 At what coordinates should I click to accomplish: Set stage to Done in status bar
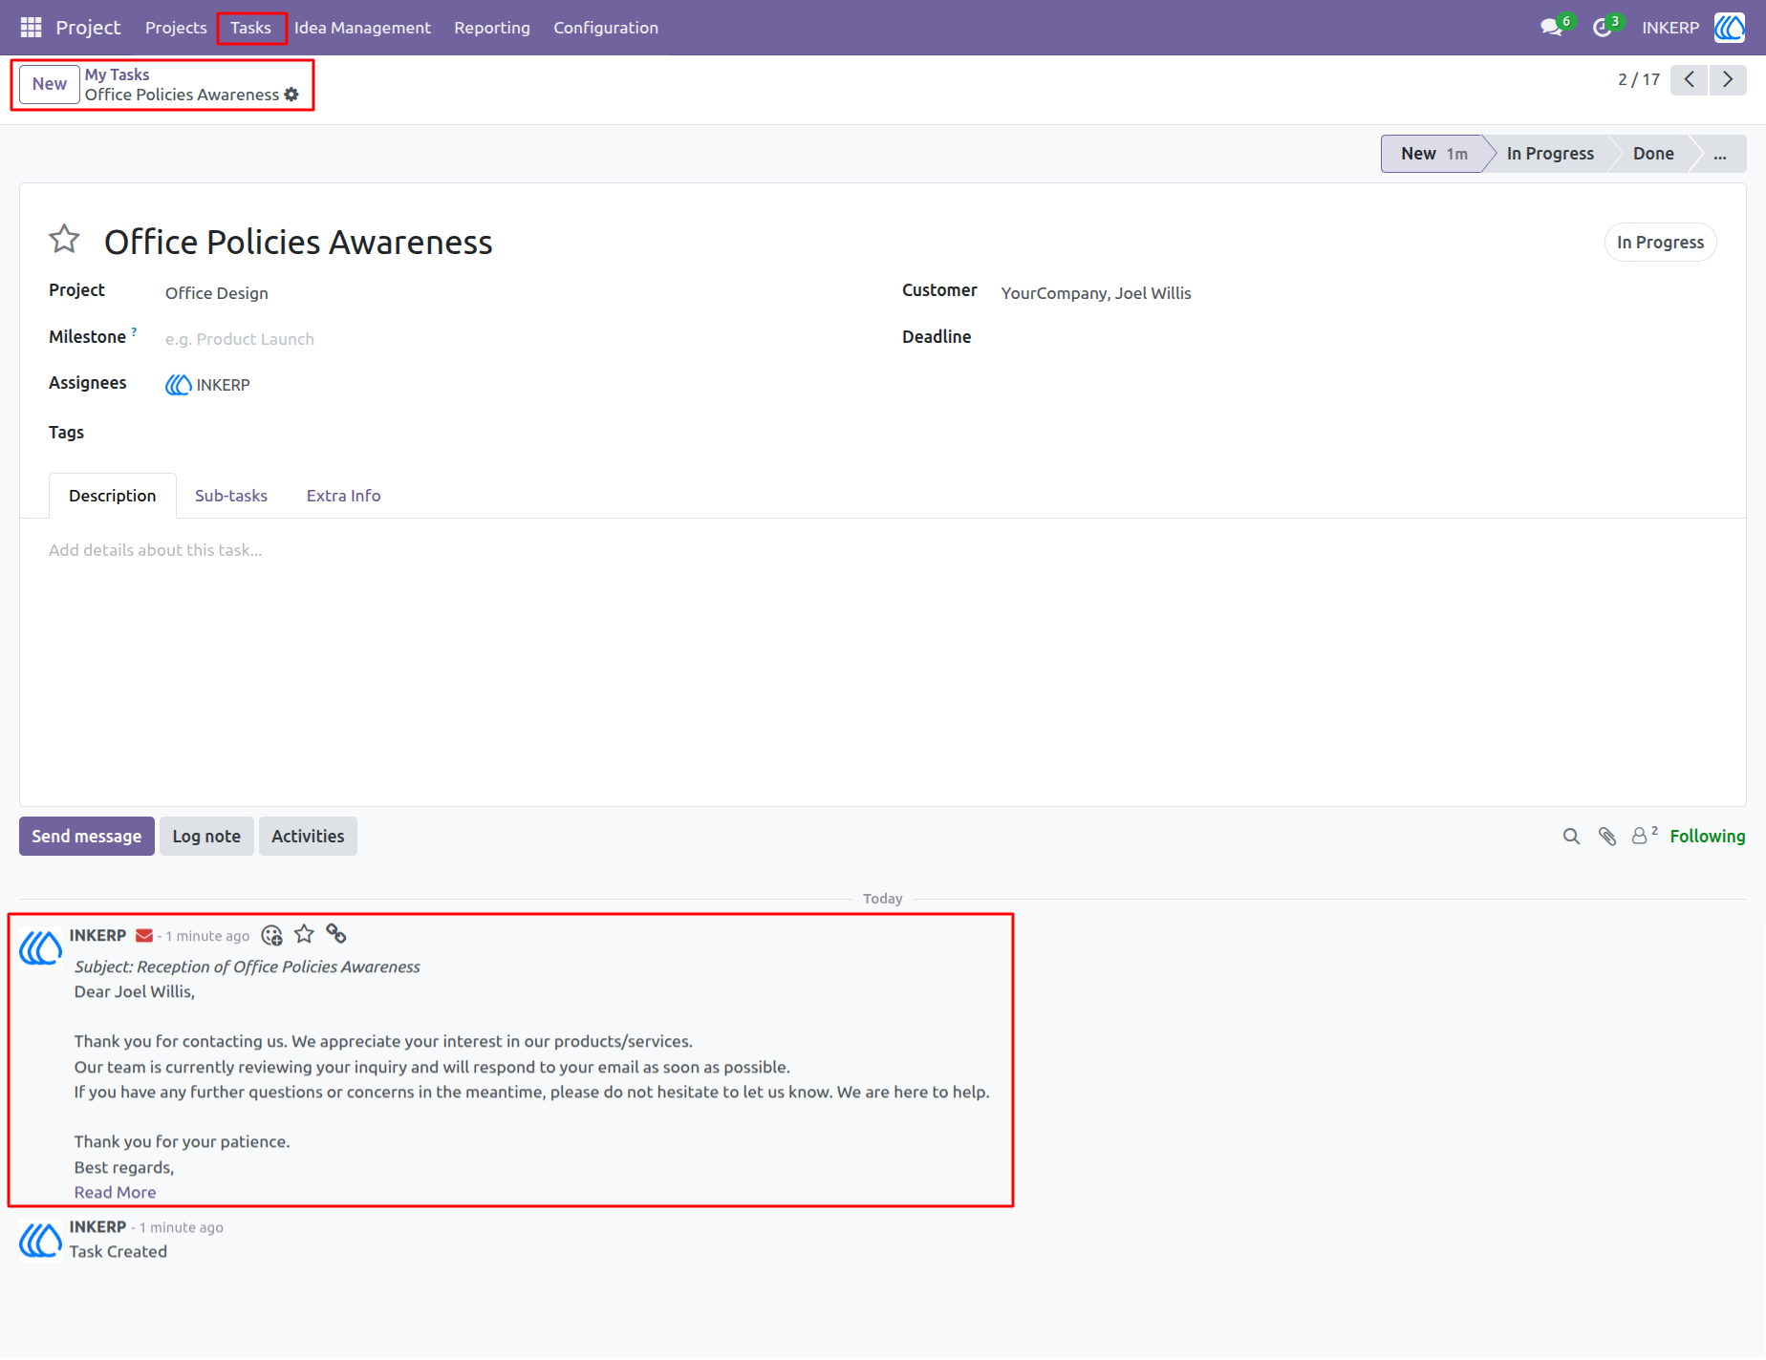point(1653,154)
